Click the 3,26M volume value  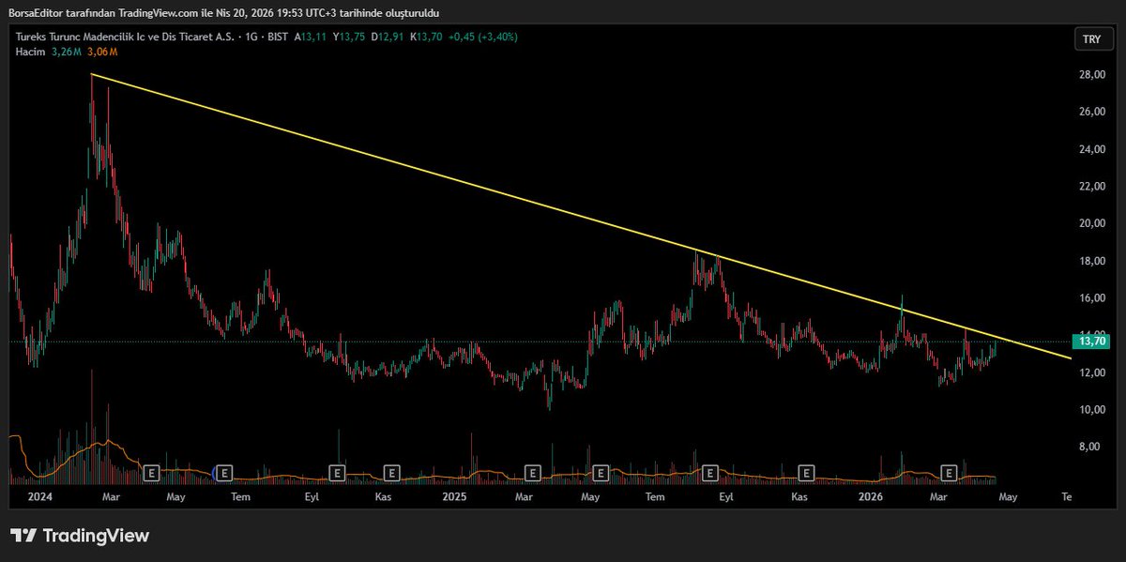point(66,51)
